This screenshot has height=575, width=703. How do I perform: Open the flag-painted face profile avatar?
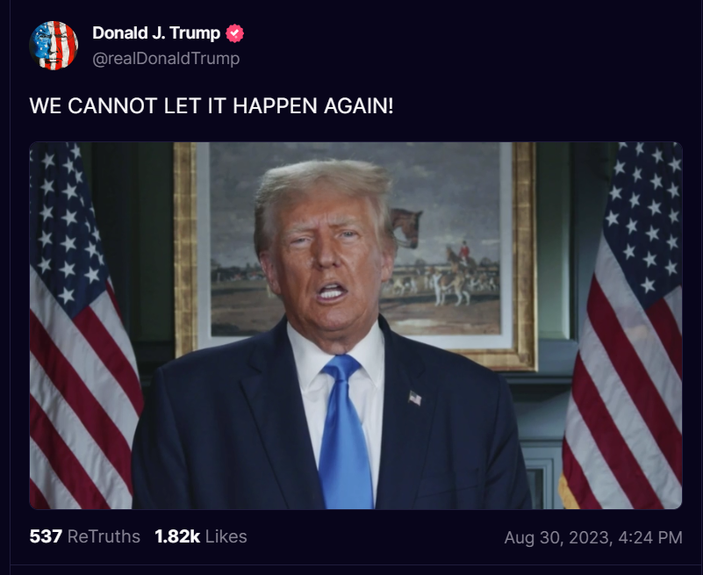tap(54, 46)
